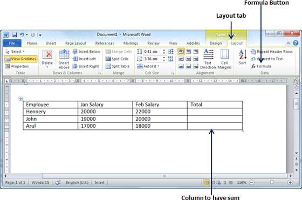Viewport: 302px width, 200px height.
Task: Click Zoom In plus button
Action: (290, 183)
